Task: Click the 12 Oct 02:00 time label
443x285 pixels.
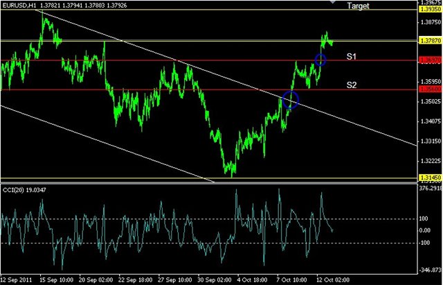Action: click(334, 279)
